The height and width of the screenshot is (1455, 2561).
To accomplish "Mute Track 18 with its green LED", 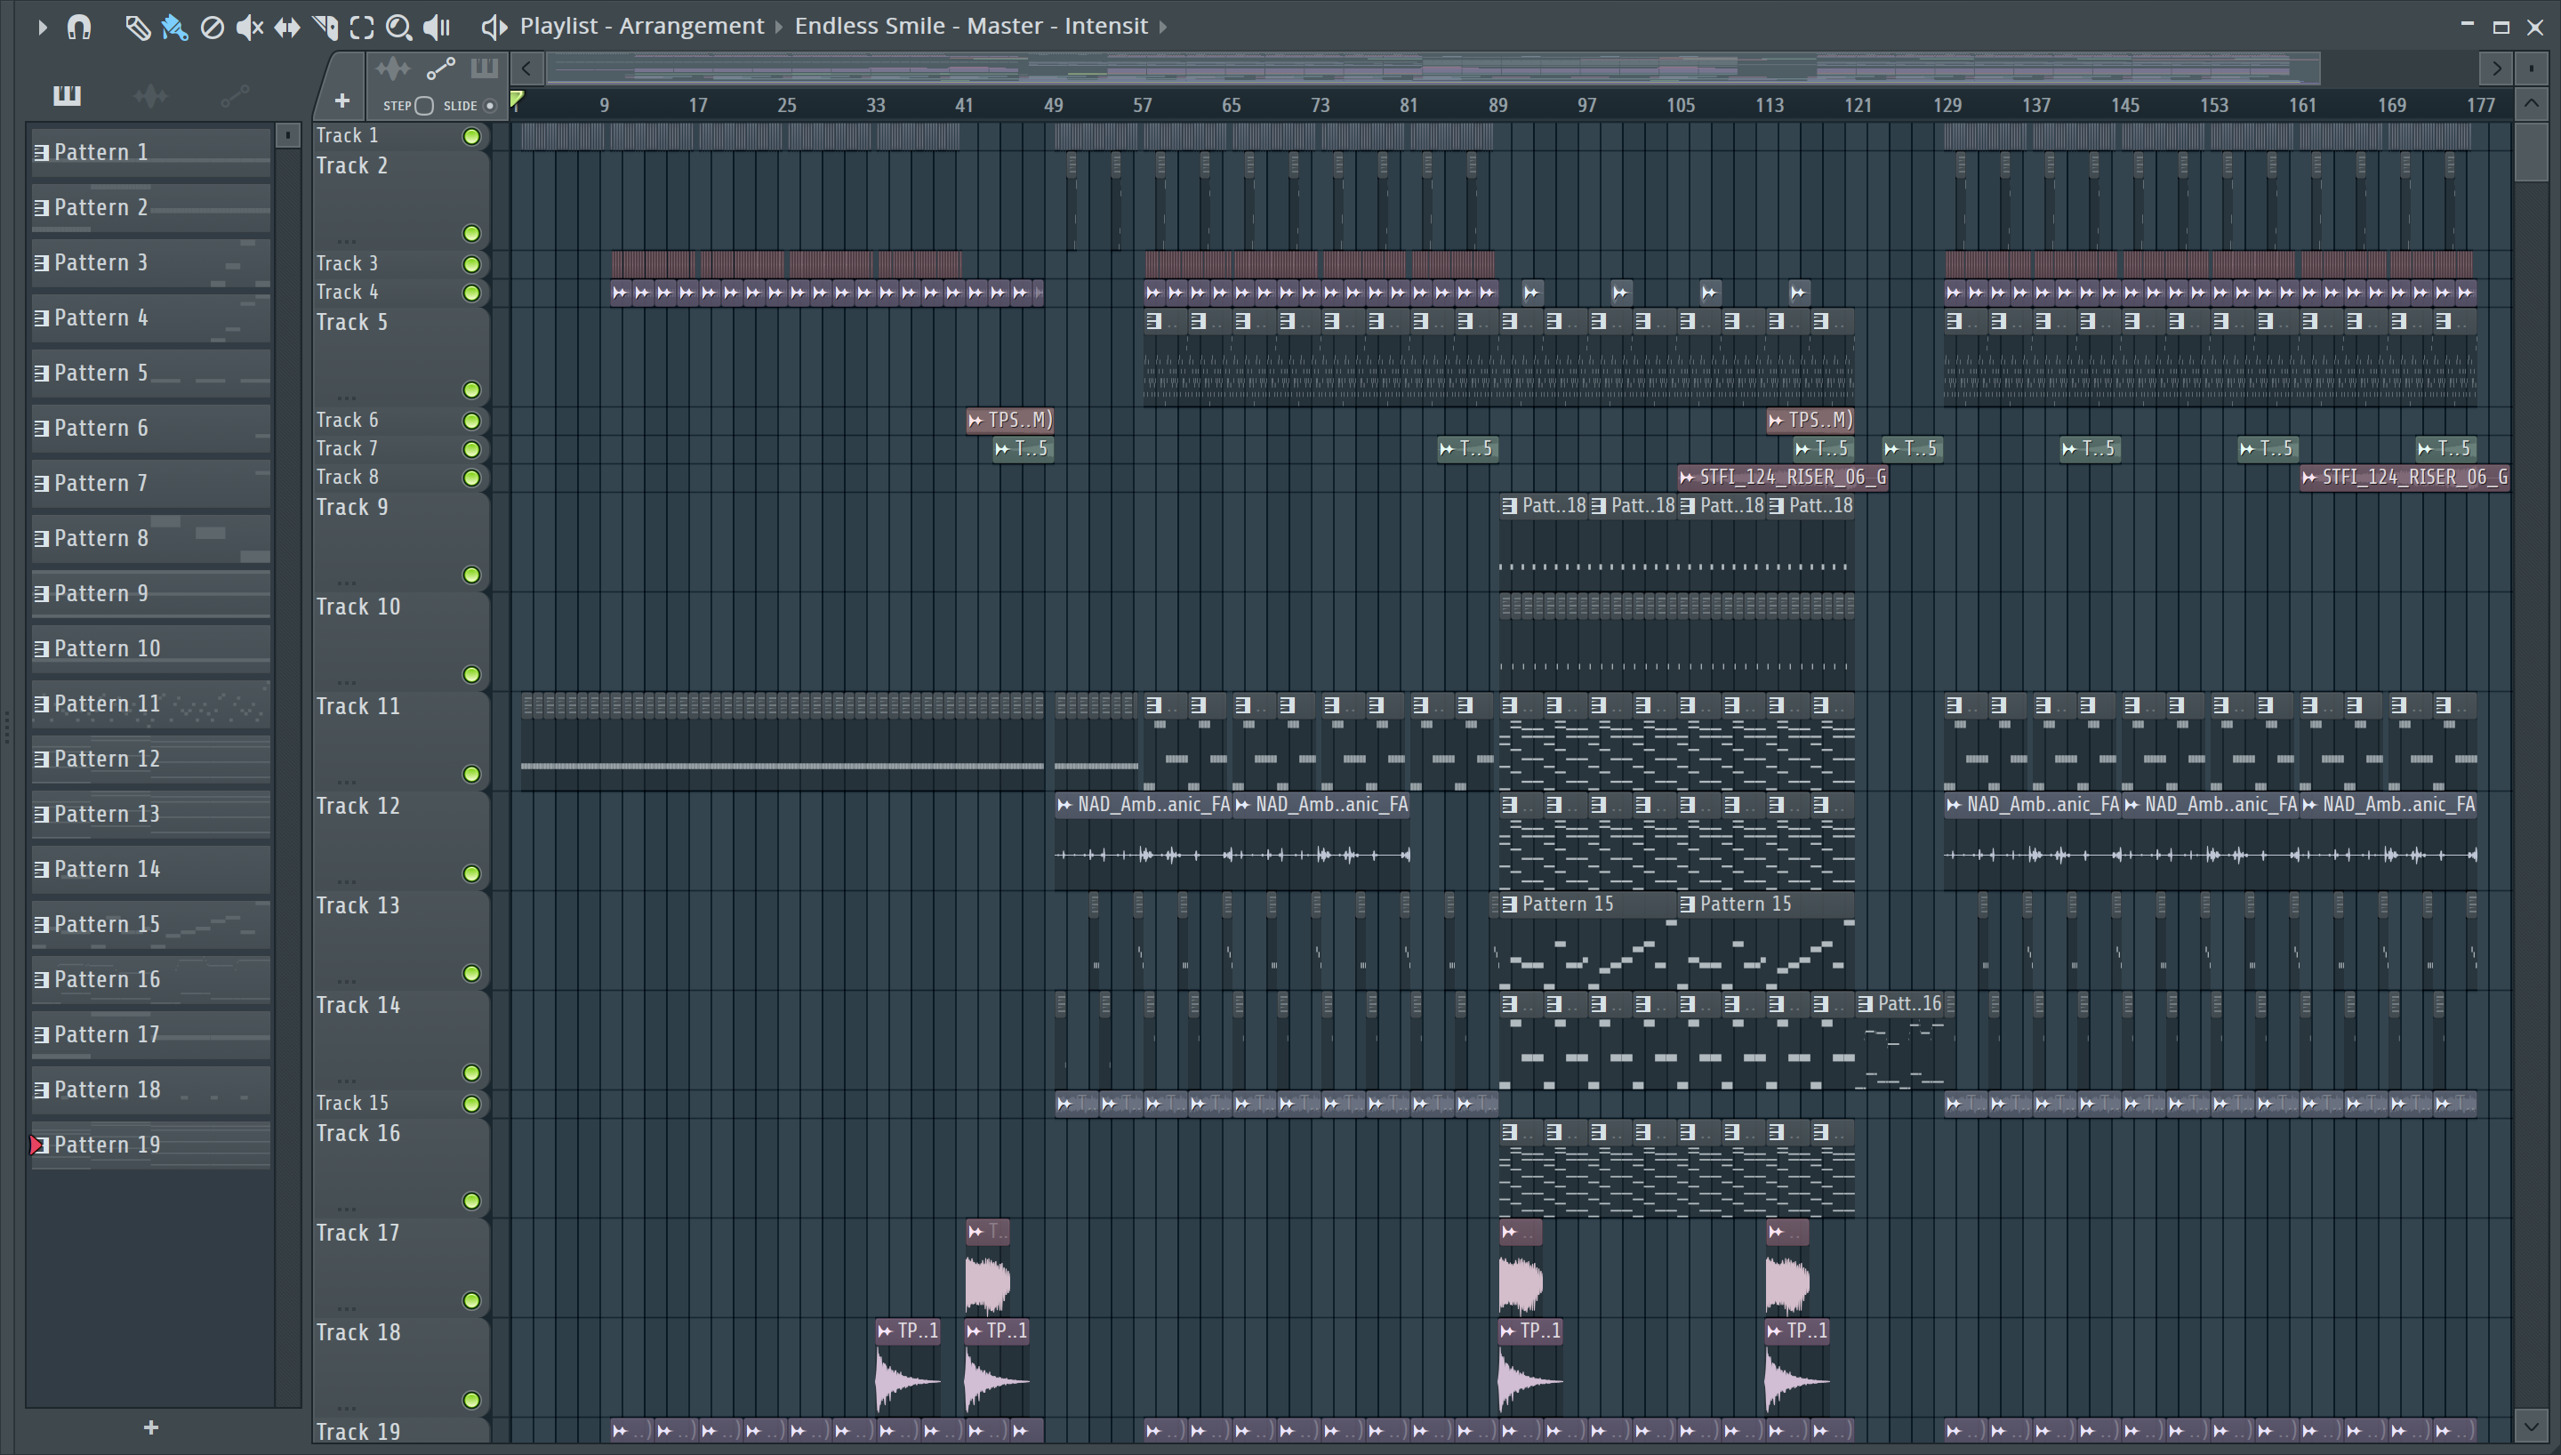I will (471, 1401).
